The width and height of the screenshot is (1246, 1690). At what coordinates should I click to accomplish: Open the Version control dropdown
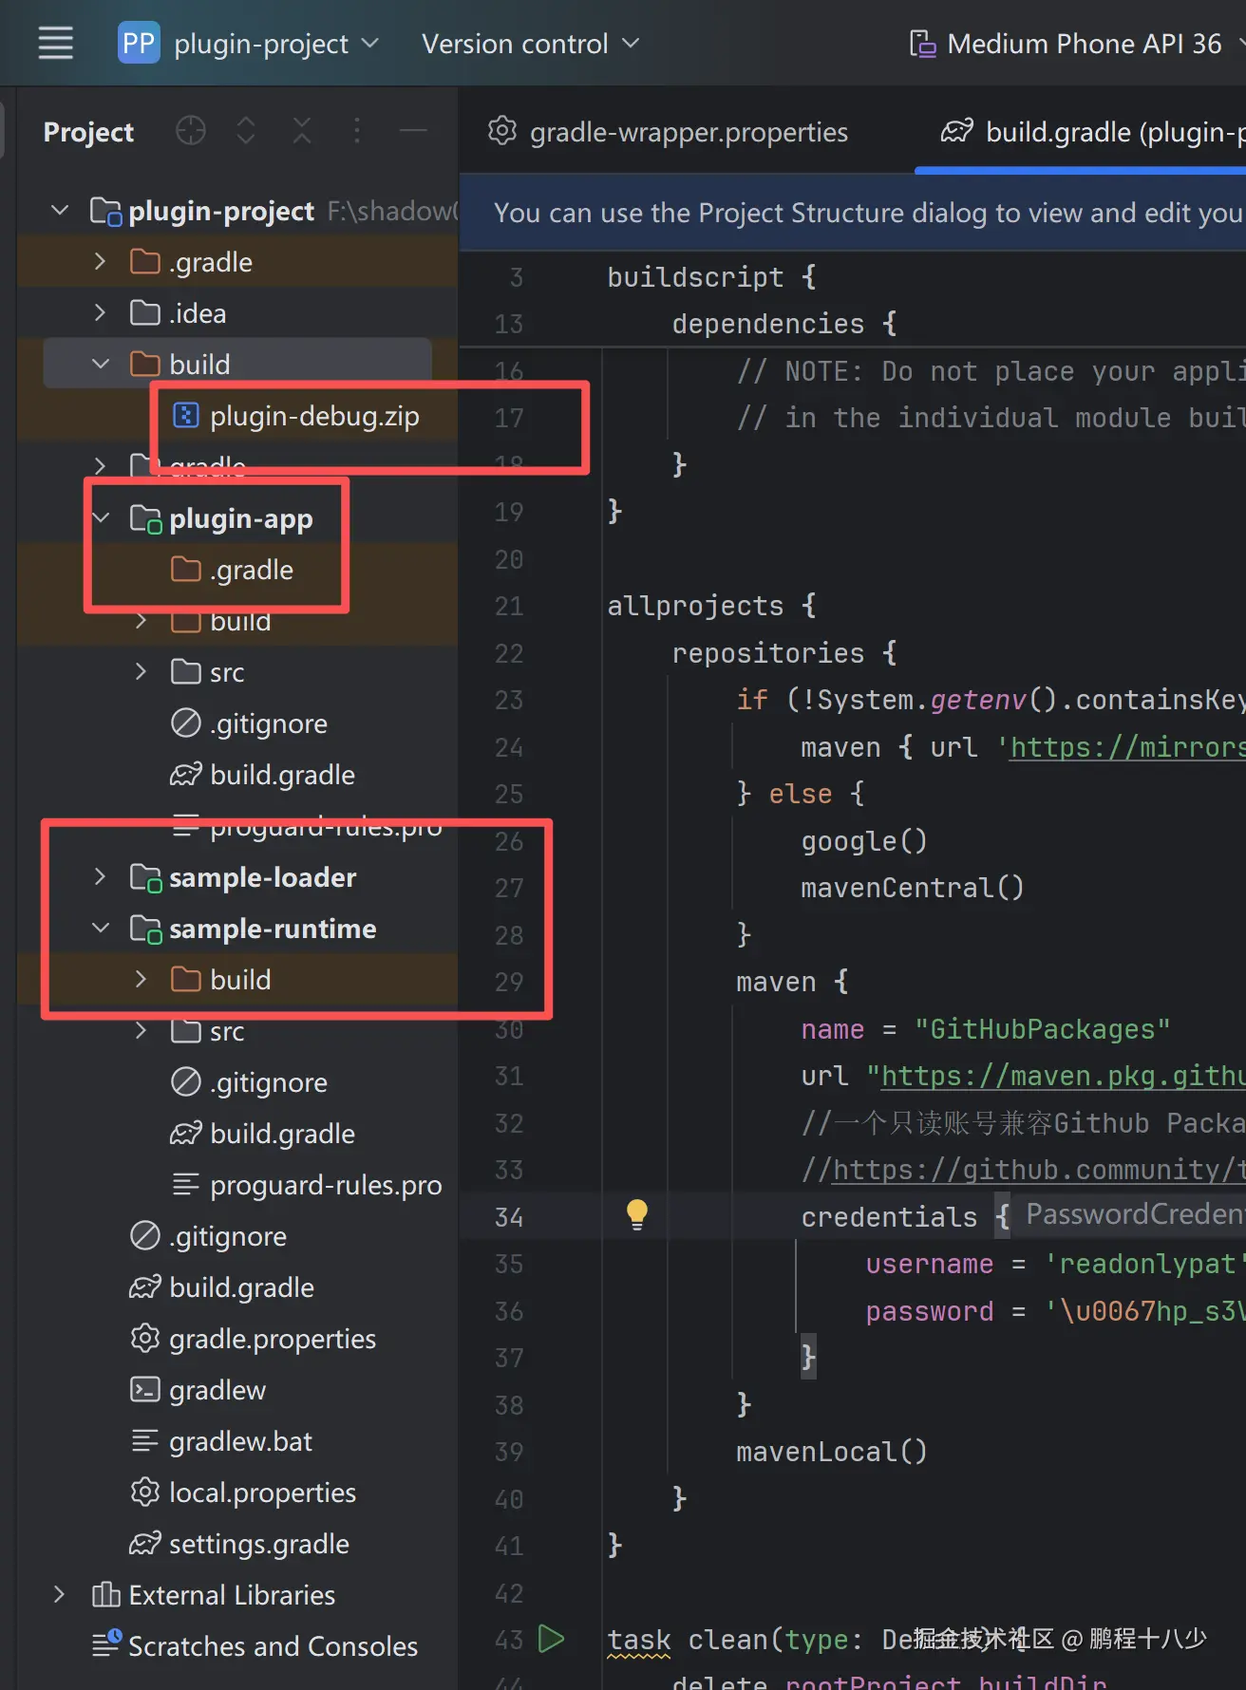point(530,44)
